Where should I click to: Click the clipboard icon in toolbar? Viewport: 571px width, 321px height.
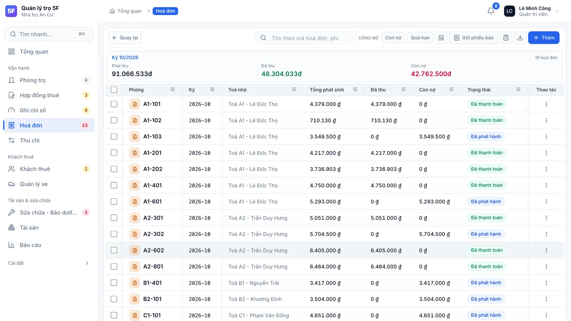coord(506,38)
